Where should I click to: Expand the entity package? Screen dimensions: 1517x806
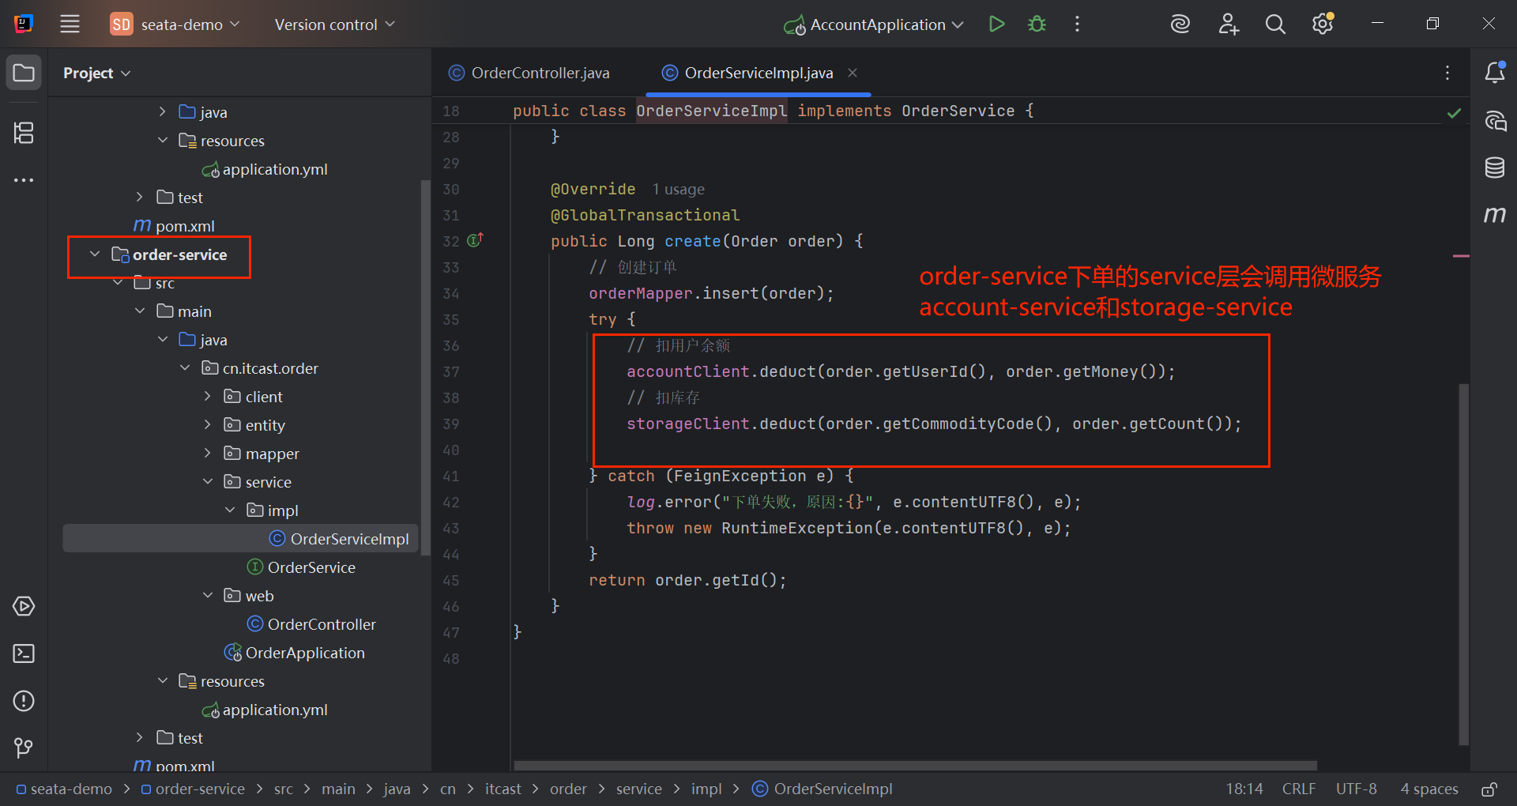coord(208,425)
